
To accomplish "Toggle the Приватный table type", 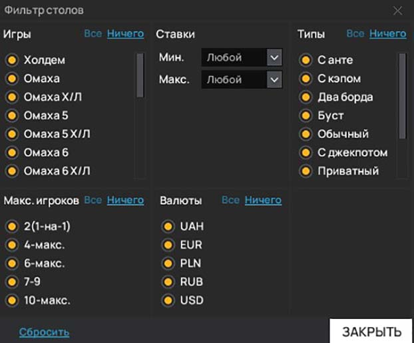I will click(306, 171).
